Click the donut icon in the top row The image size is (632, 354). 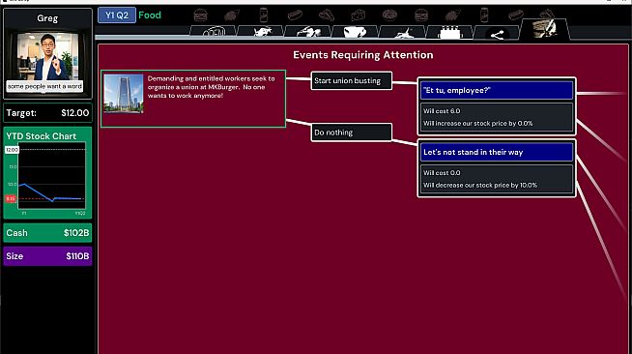coord(389,15)
